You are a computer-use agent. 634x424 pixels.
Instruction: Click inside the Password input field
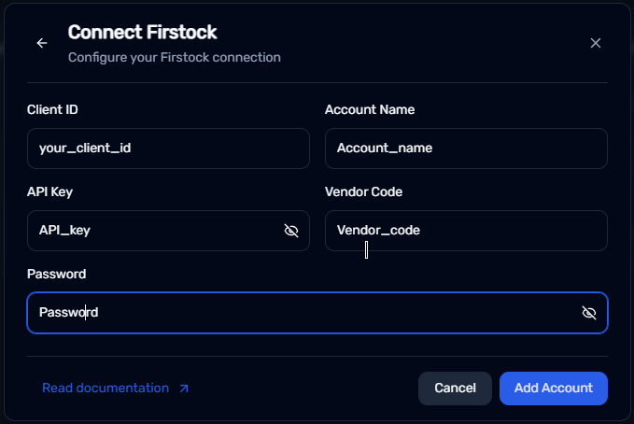tap(299, 313)
